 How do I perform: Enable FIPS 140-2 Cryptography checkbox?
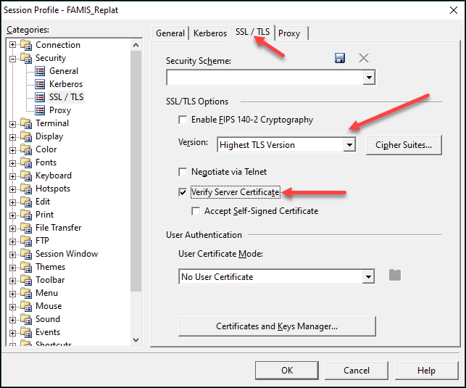click(183, 120)
